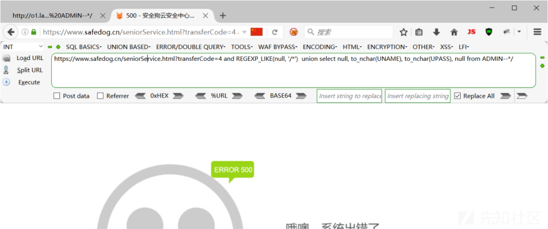The height and width of the screenshot is (229, 548).
Task: Go back with the browser back arrow
Action: [x=11, y=32]
